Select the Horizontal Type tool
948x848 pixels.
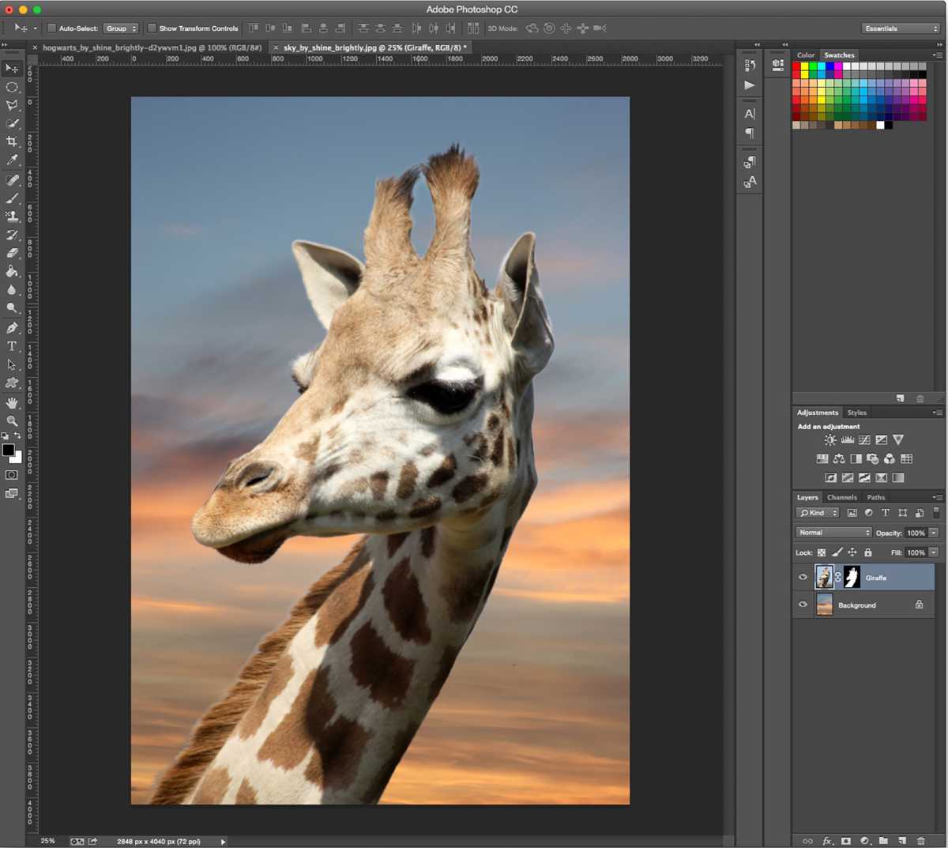12,346
